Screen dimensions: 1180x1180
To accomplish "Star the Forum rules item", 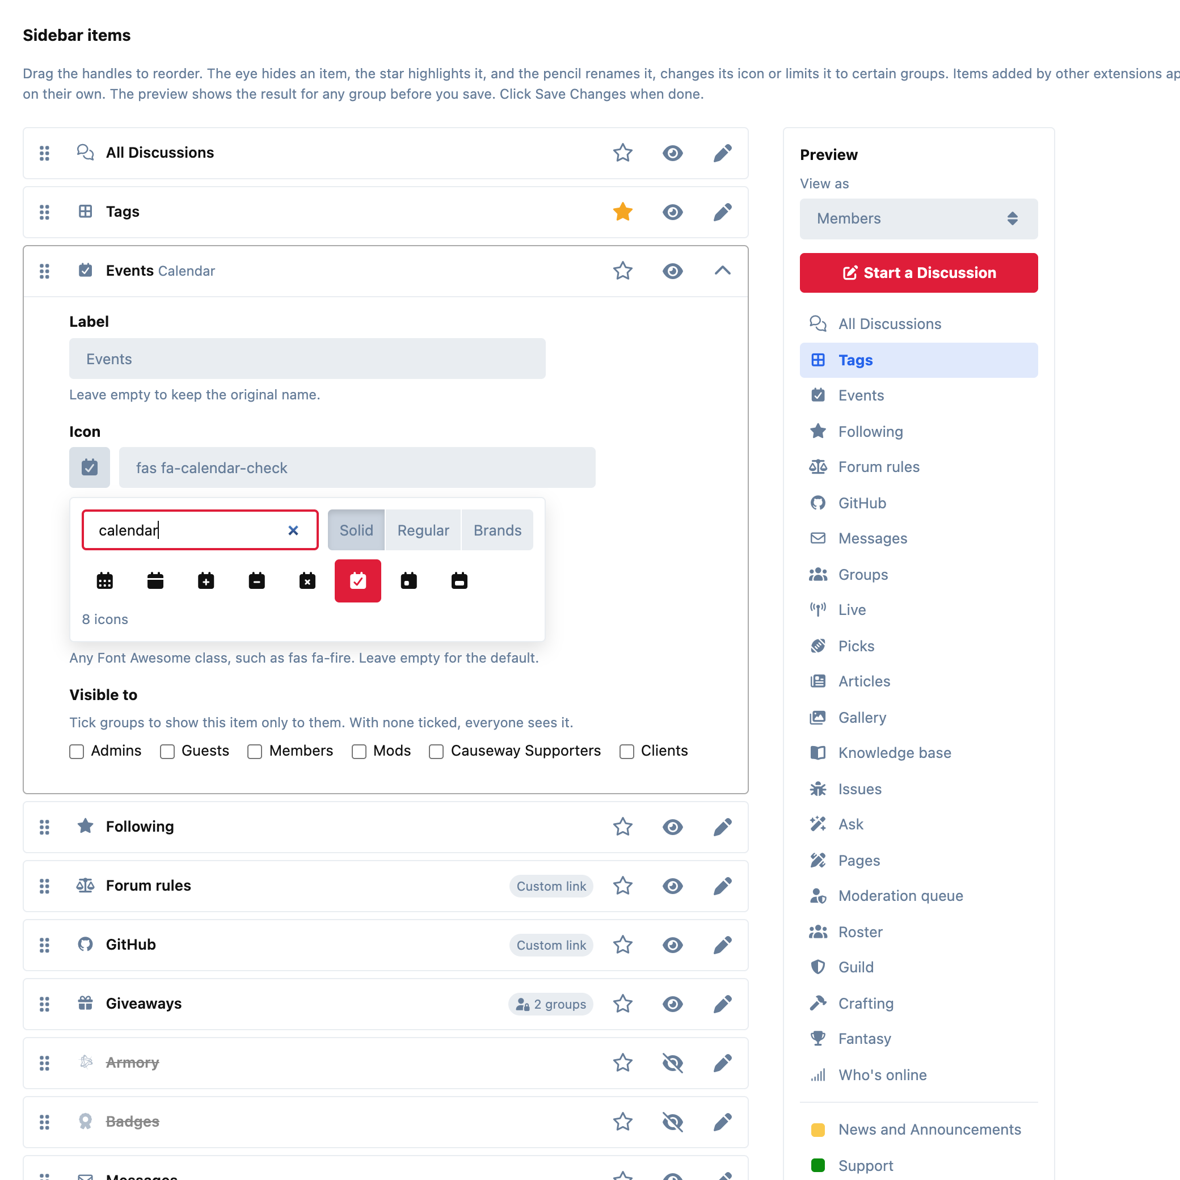I will pyautogui.click(x=622, y=886).
